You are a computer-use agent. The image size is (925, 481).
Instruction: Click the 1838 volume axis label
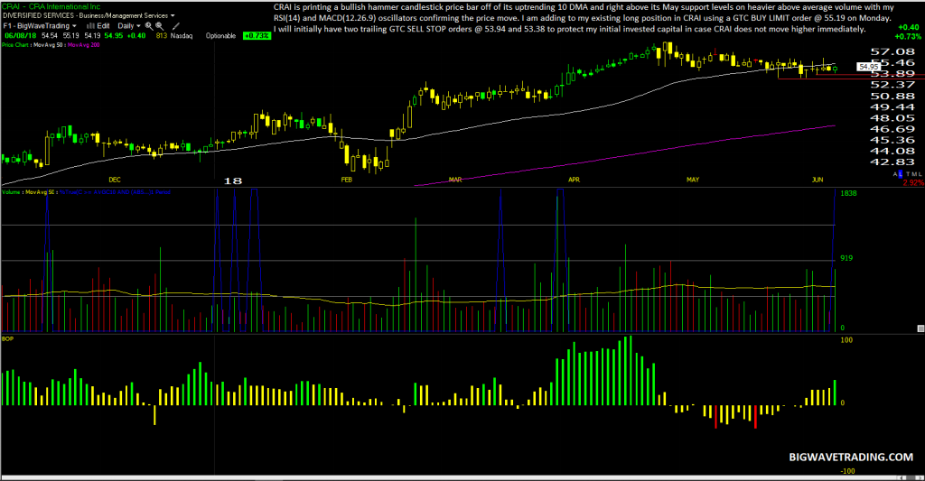(x=848, y=193)
